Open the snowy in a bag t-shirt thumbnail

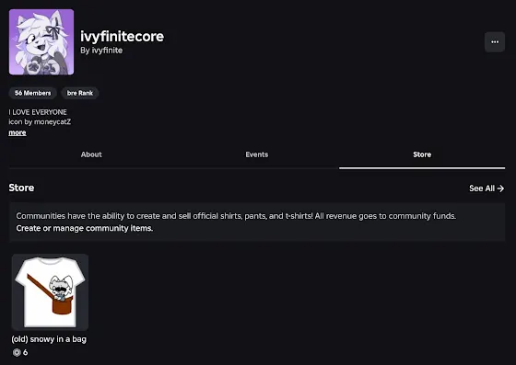(x=50, y=292)
